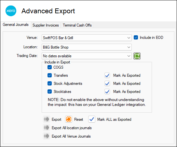Screen dimensions: 177x147
Task: Click Export All Venue Journals label
Action: tap(71, 136)
